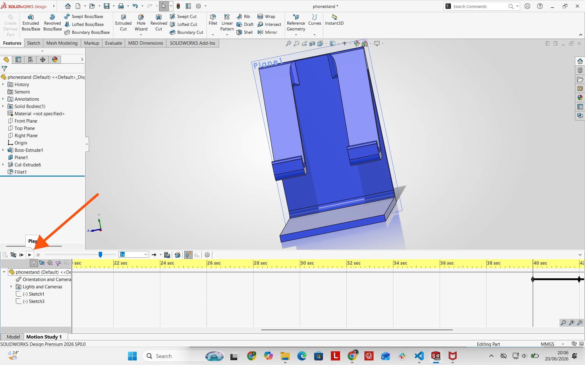The height and width of the screenshot is (365, 585).
Task: Open the DisplayManager tab icon
Action: (x=55, y=60)
